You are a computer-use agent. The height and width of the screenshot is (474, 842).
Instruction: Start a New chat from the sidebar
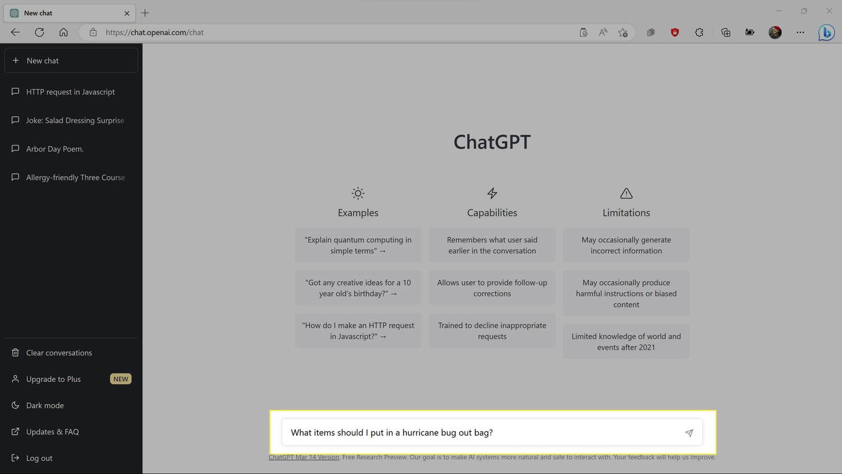point(71,61)
